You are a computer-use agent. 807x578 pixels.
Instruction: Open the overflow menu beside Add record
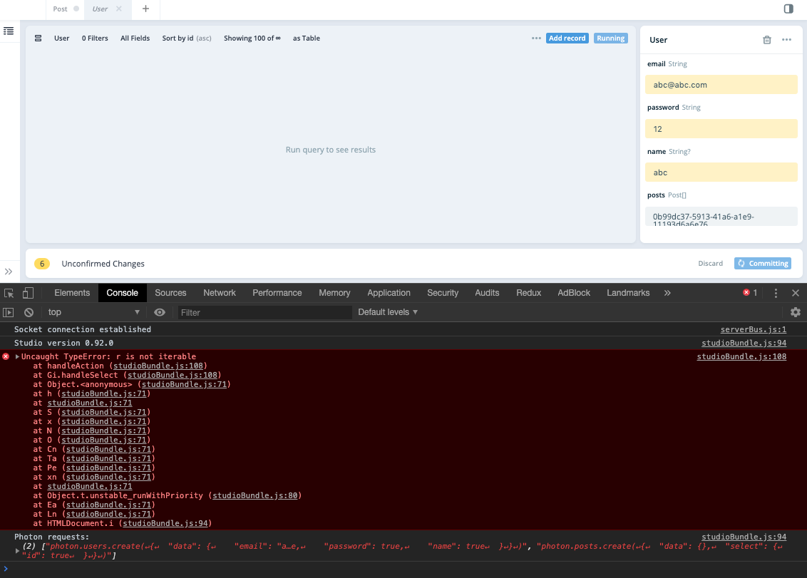point(536,38)
